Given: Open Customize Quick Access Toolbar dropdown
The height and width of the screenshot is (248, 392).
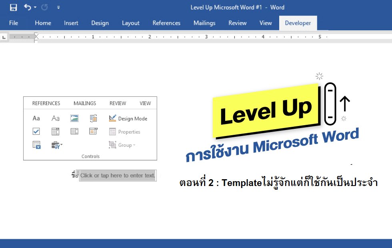Looking at the screenshot, I should click(58, 8).
